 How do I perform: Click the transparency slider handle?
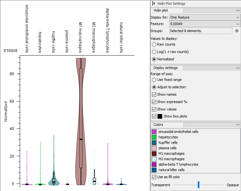[x=199, y=185]
